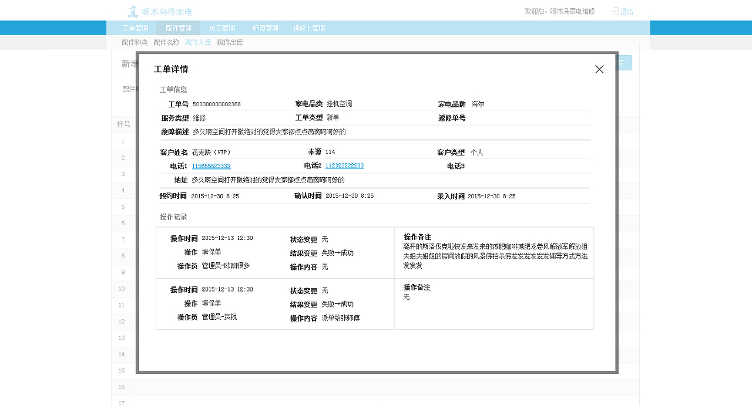The image size is (752, 406).
Task: Click the 电话3 field label
Action: coord(456,167)
